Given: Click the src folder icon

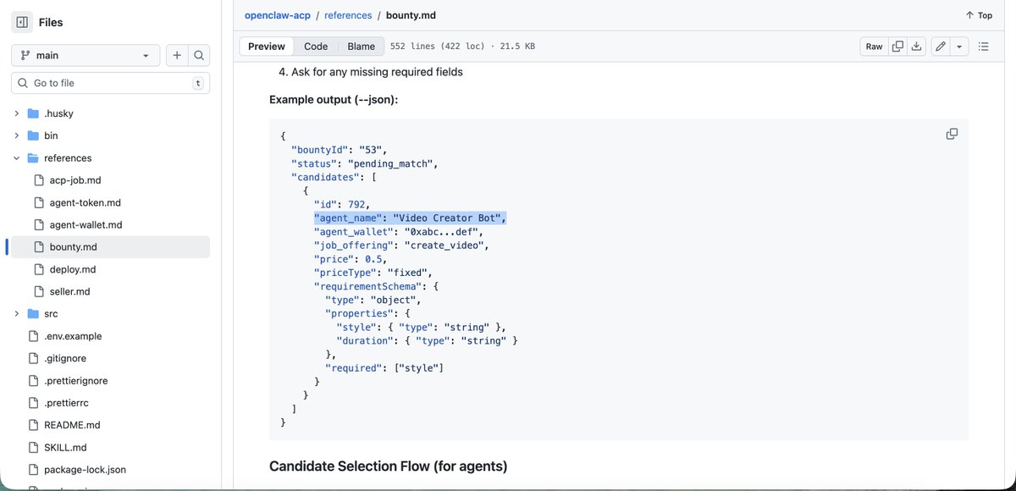Looking at the screenshot, I should coord(33,314).
